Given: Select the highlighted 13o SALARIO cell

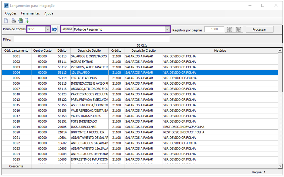Looking at the screenshot, I should (x=89, y=73).
